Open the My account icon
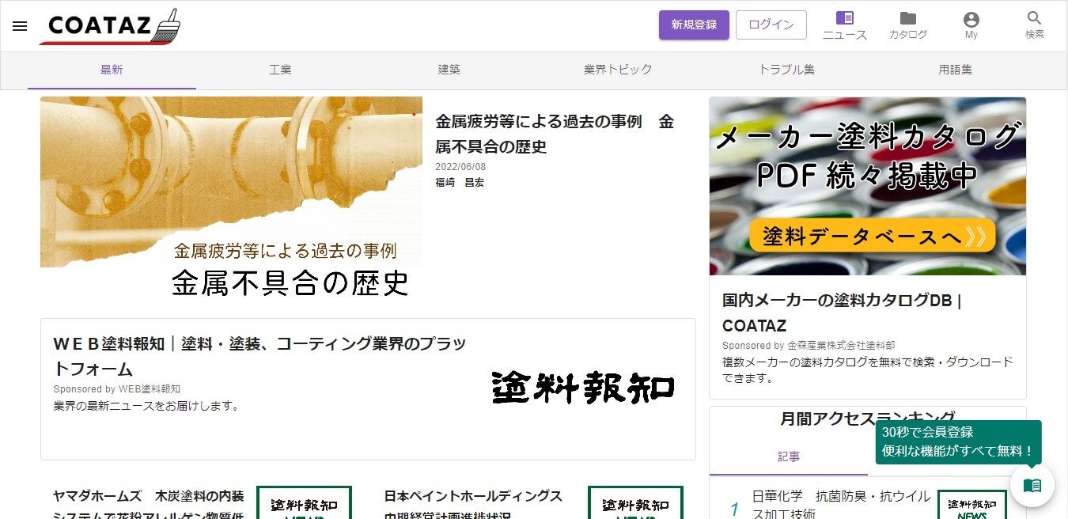The height and width of the screenshot is (519, 1068). [x=971, y=25]
